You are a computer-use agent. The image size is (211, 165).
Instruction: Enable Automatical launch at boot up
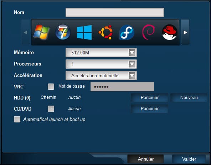pyautogui.click(x=17, y=119)
